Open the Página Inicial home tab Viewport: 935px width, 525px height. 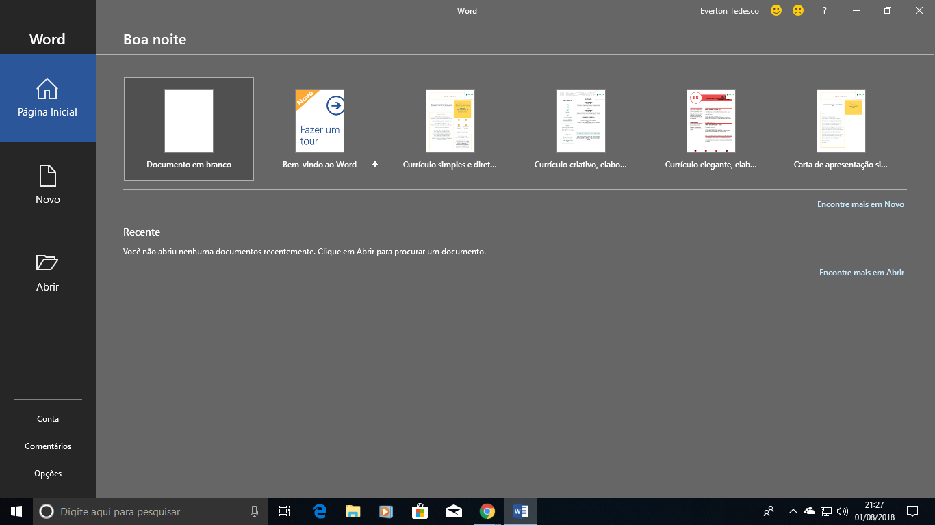[48, 98]
